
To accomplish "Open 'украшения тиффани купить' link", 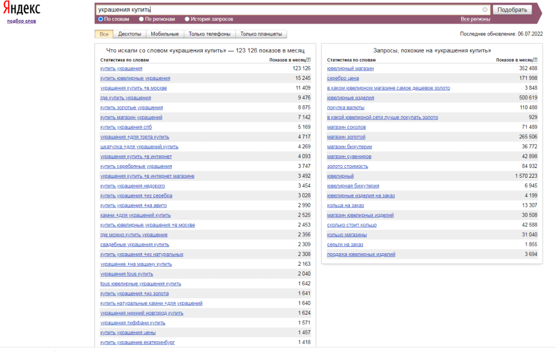I will point(132,323).
